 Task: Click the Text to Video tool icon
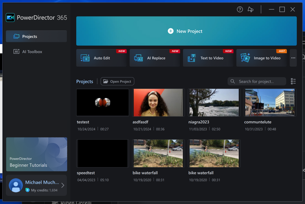(x=192, y=58)
